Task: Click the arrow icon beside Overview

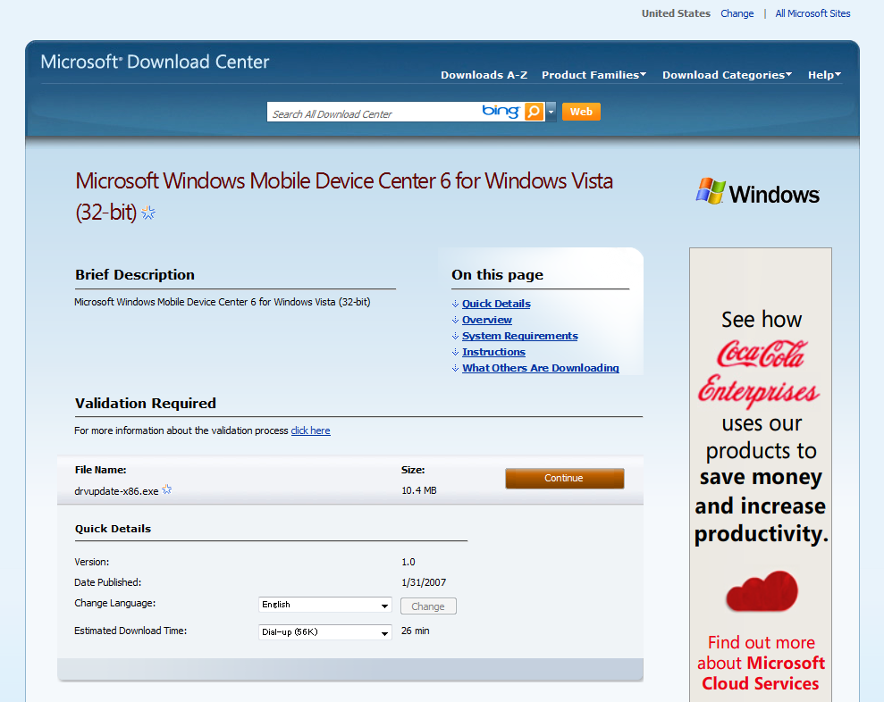Action: coord(455,320)
